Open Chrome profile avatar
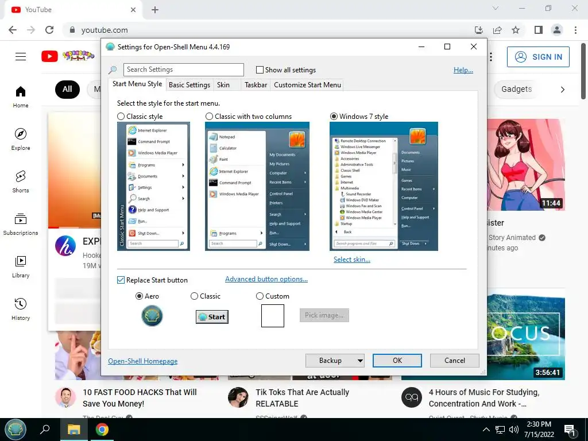The image size is (588, 441). pos(557,30)
